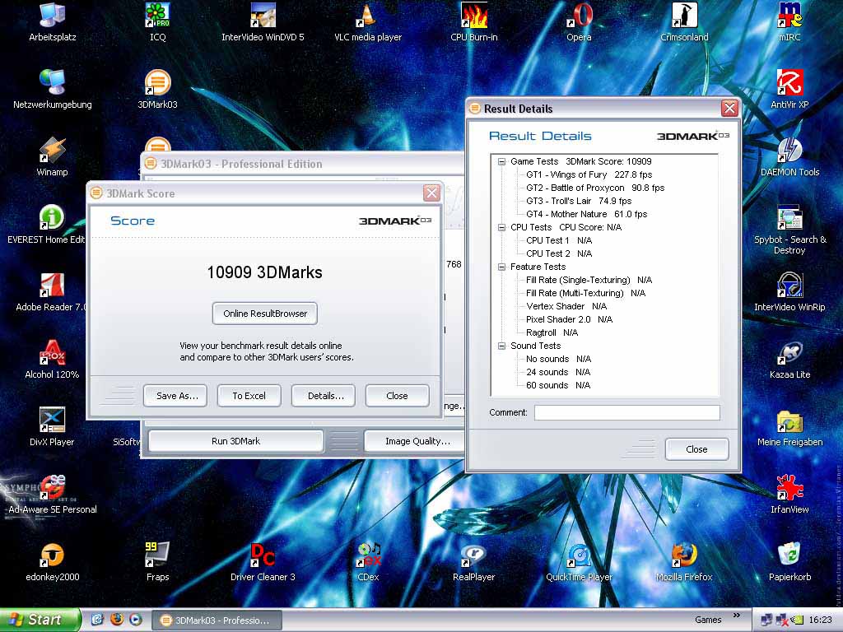Screen dimensions: 843x632
Task: Open Adobe Reader 7.0 shortcut
Action: [51, 292]
